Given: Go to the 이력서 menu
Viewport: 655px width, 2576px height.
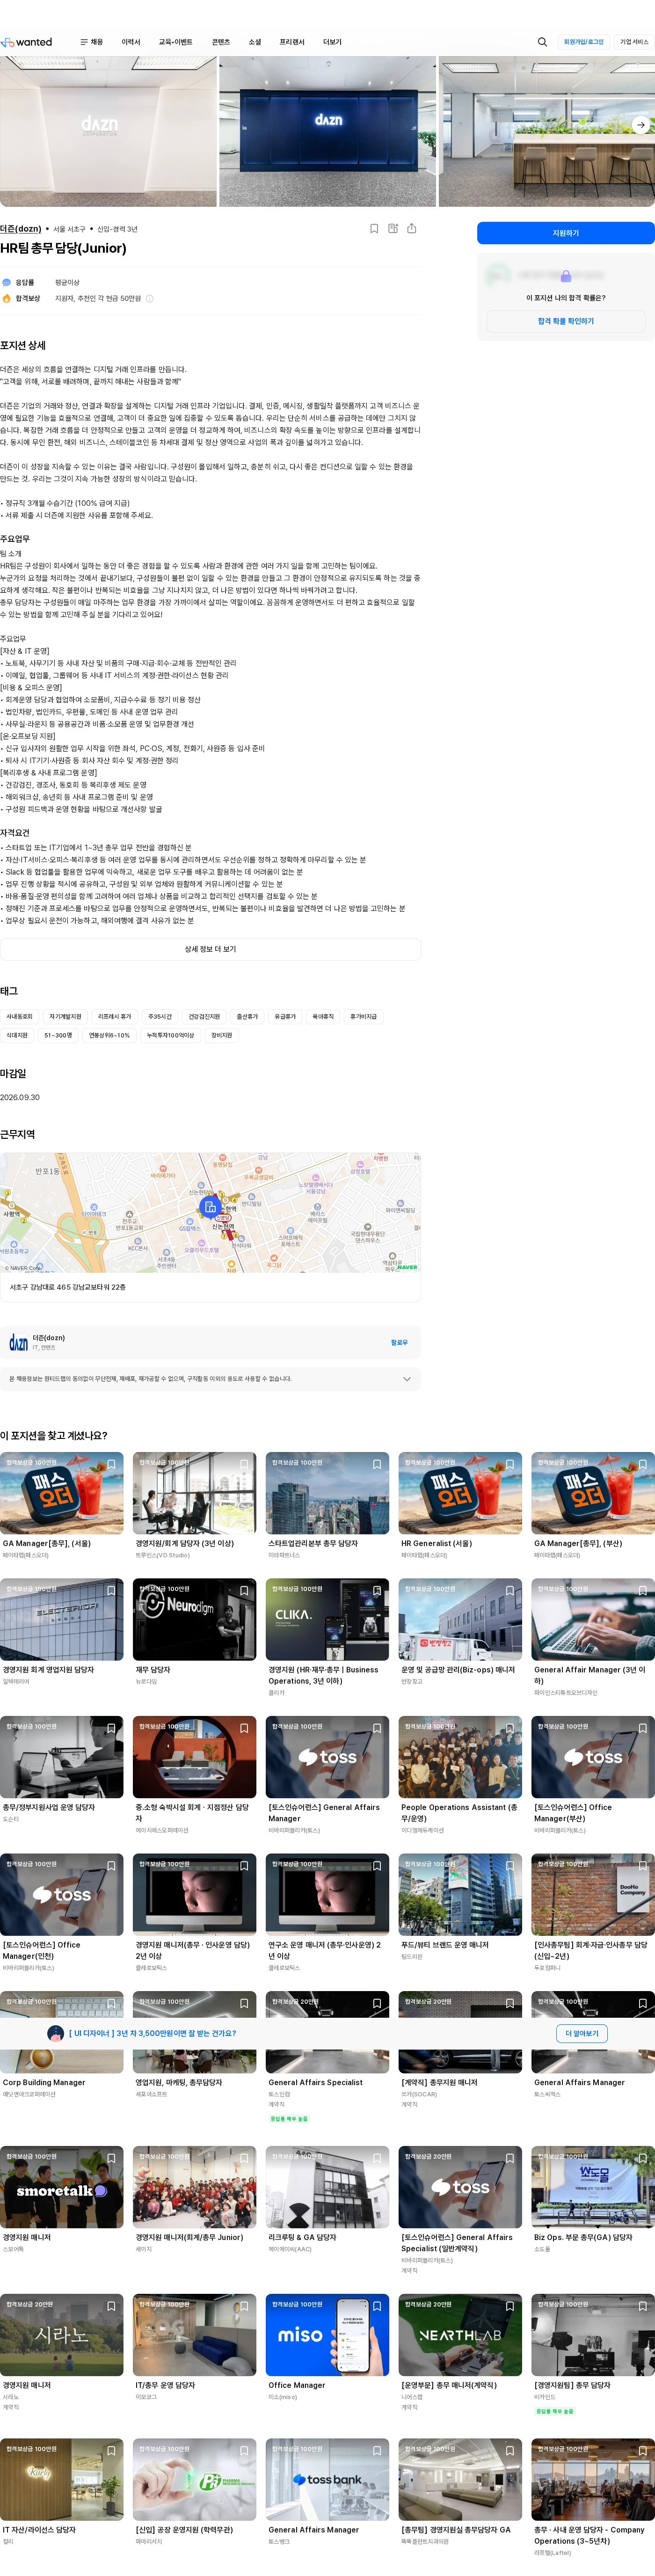Looking at the screenshot, I should click(x=131, y=42).
